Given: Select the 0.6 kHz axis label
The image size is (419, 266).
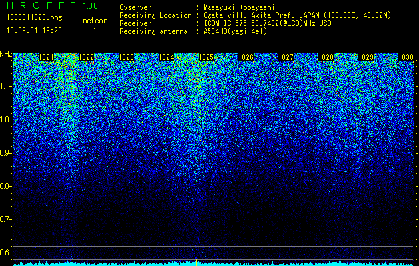Looking at the screenshot, I should coord(5,253).
